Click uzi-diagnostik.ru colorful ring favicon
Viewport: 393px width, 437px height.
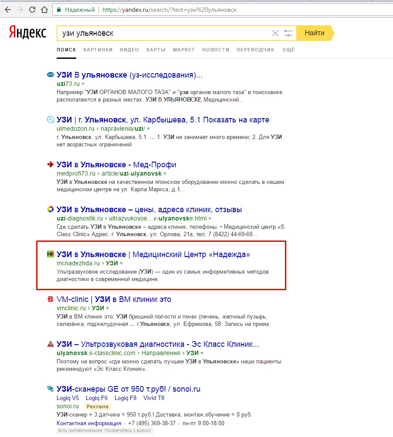51,209
